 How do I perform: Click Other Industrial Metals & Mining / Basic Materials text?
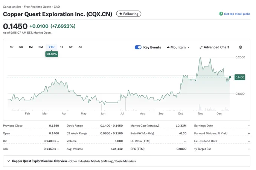[102, 161]
